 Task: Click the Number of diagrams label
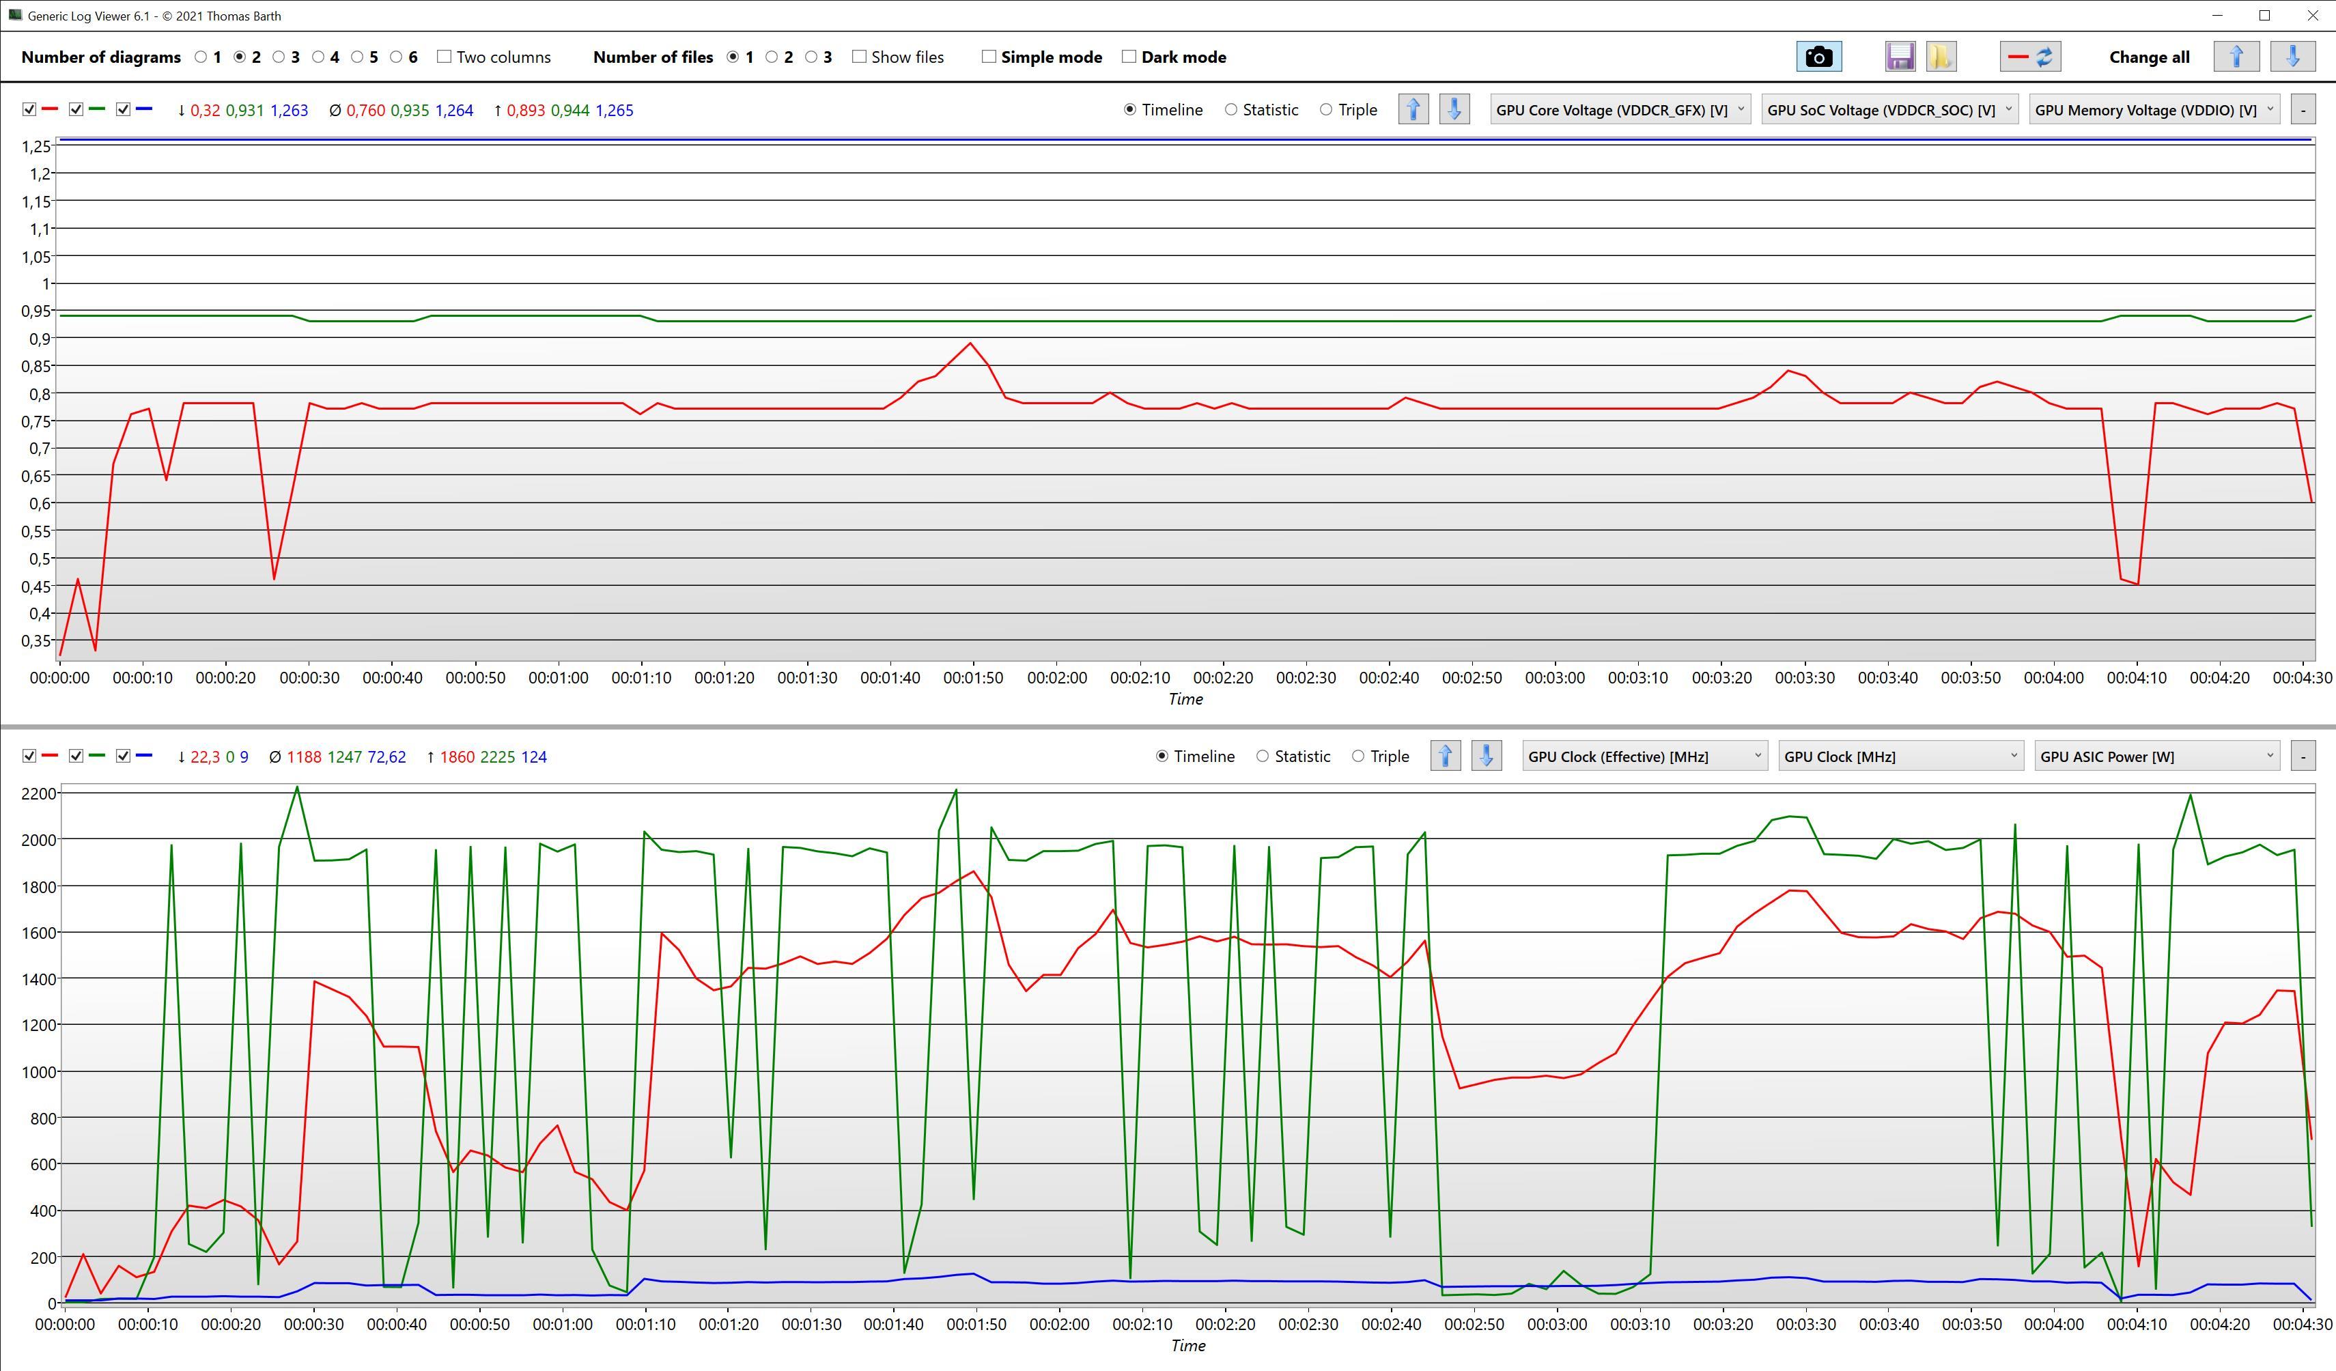pyautogui.click(x=101, y=57)
